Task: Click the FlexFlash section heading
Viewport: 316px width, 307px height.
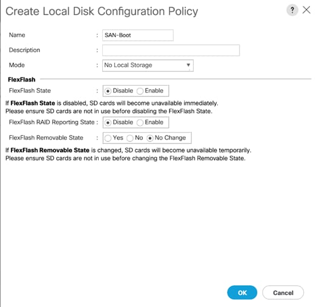Action: (22, 80)
